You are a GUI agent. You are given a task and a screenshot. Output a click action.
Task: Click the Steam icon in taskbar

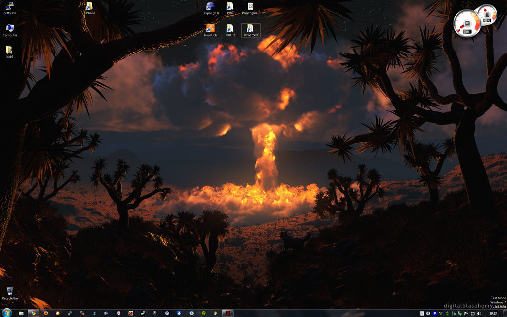coord(143,313)
